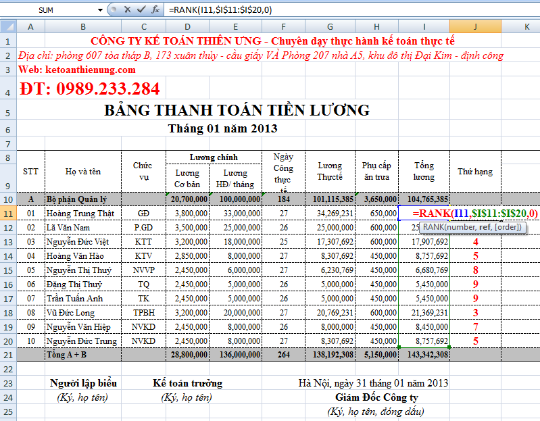This screenshot has width=540, height=421.
Task: Click the 'Bộ phận Quản lý' cell
Action: click(83, 199)
